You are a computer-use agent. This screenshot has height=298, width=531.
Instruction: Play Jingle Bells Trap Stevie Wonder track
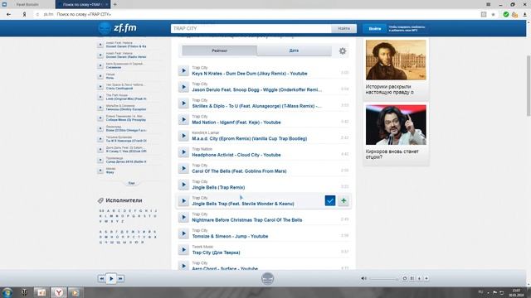pyautogui.click(x=183, y=200)
